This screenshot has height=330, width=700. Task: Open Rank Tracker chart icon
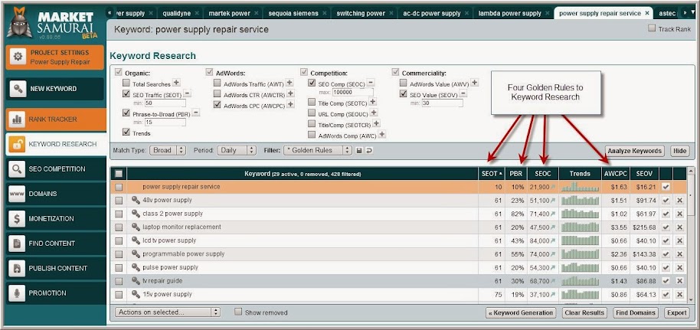17,119
